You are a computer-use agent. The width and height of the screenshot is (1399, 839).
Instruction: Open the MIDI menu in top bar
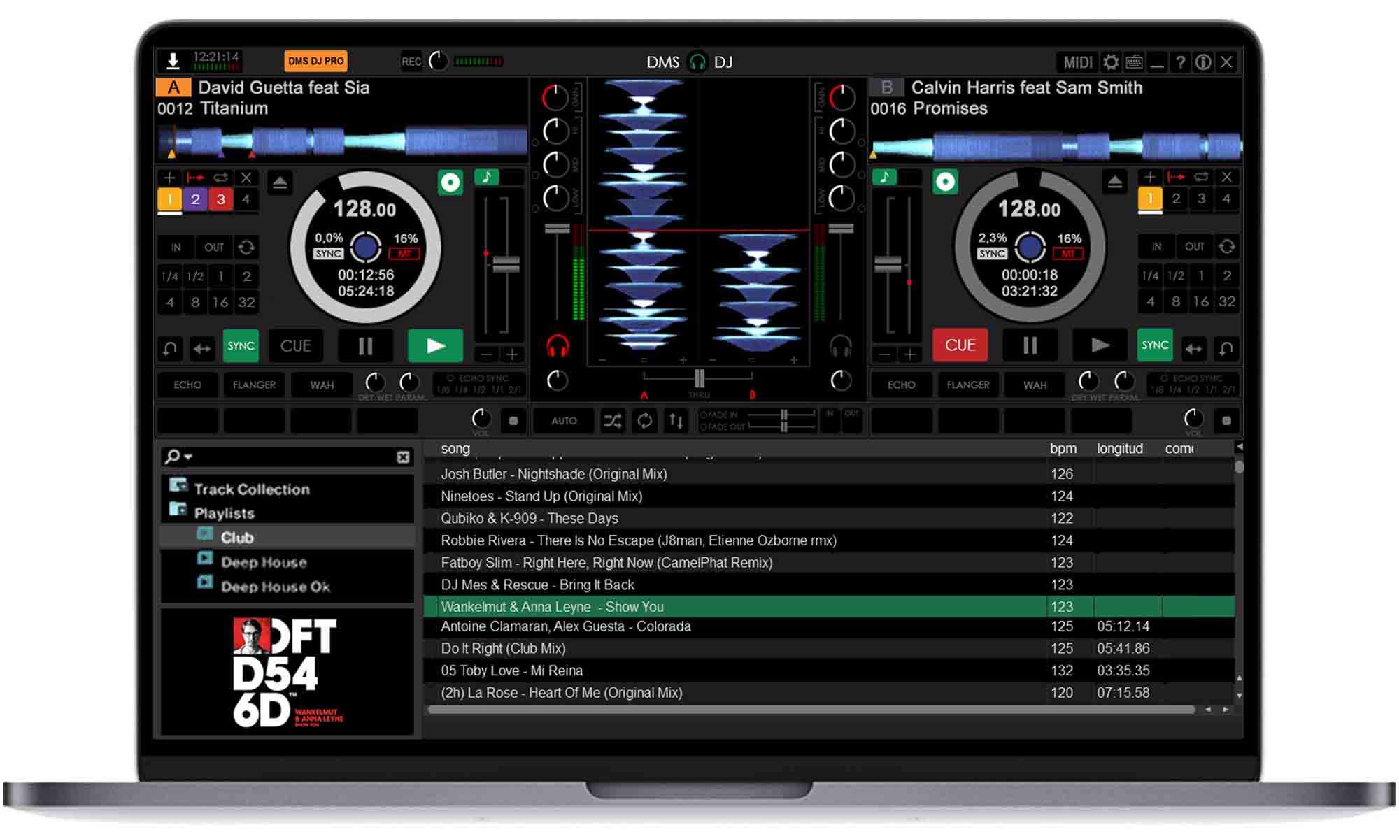click(x=1077, y=62)
